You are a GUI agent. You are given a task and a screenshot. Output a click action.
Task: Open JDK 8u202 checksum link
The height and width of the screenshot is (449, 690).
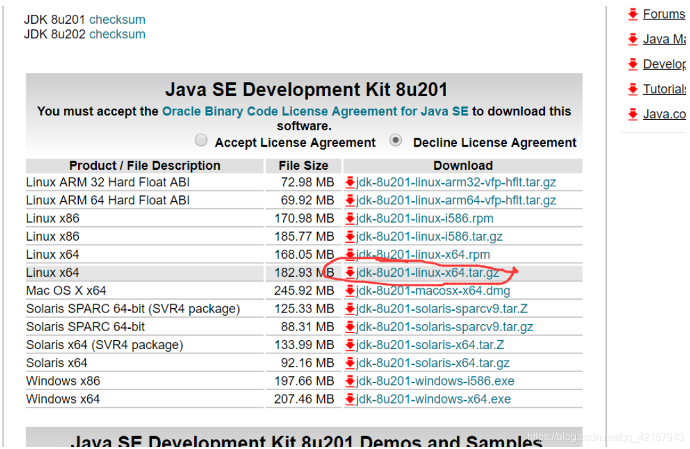coord(117,34)
